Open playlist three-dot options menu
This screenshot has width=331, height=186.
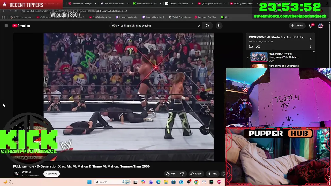(x=311, y=47)
